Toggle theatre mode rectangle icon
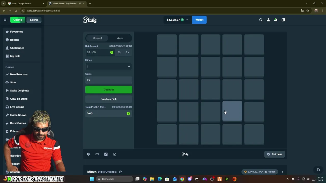 click(97, 154)
